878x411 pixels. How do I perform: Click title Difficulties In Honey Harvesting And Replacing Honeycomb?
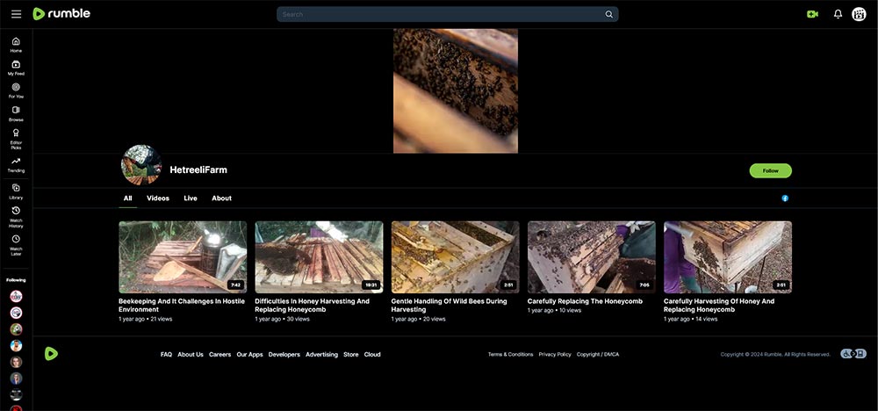pos(313,305)
